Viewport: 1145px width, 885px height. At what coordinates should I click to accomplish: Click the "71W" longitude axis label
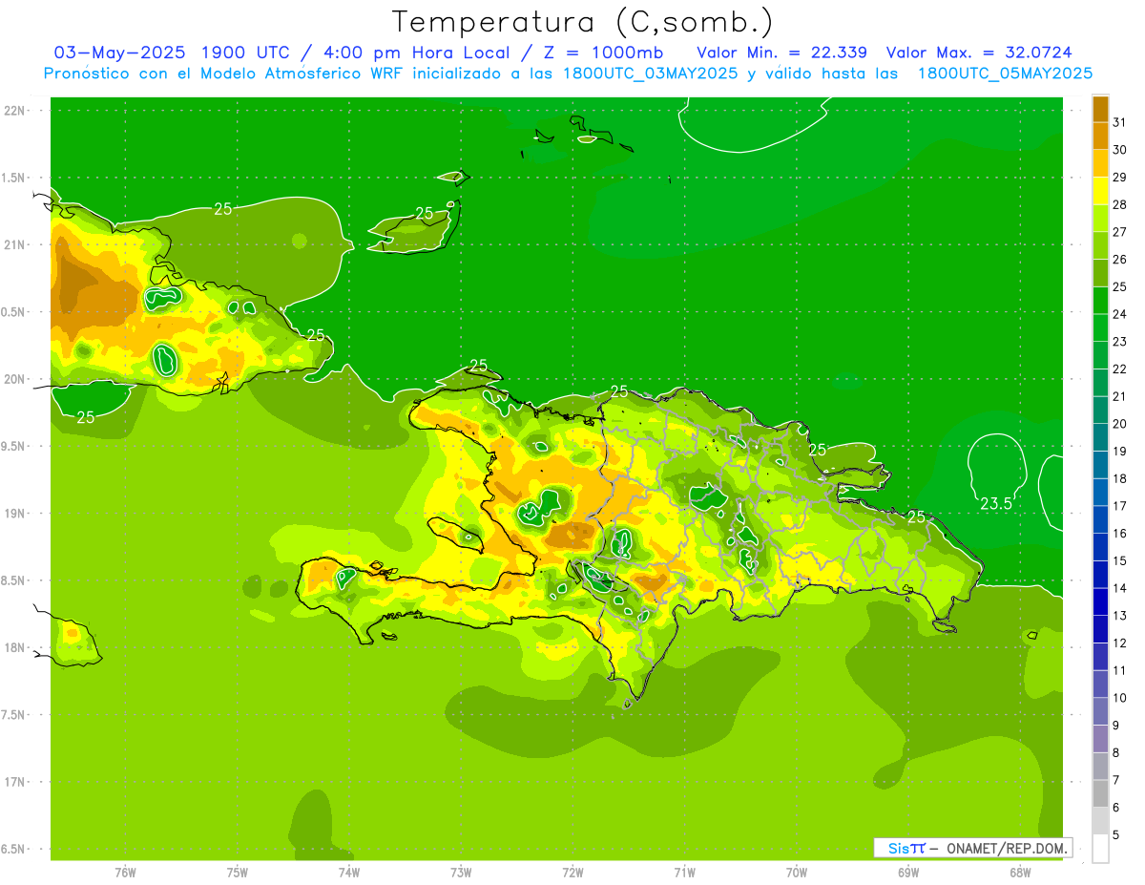(x=684, y=872)
